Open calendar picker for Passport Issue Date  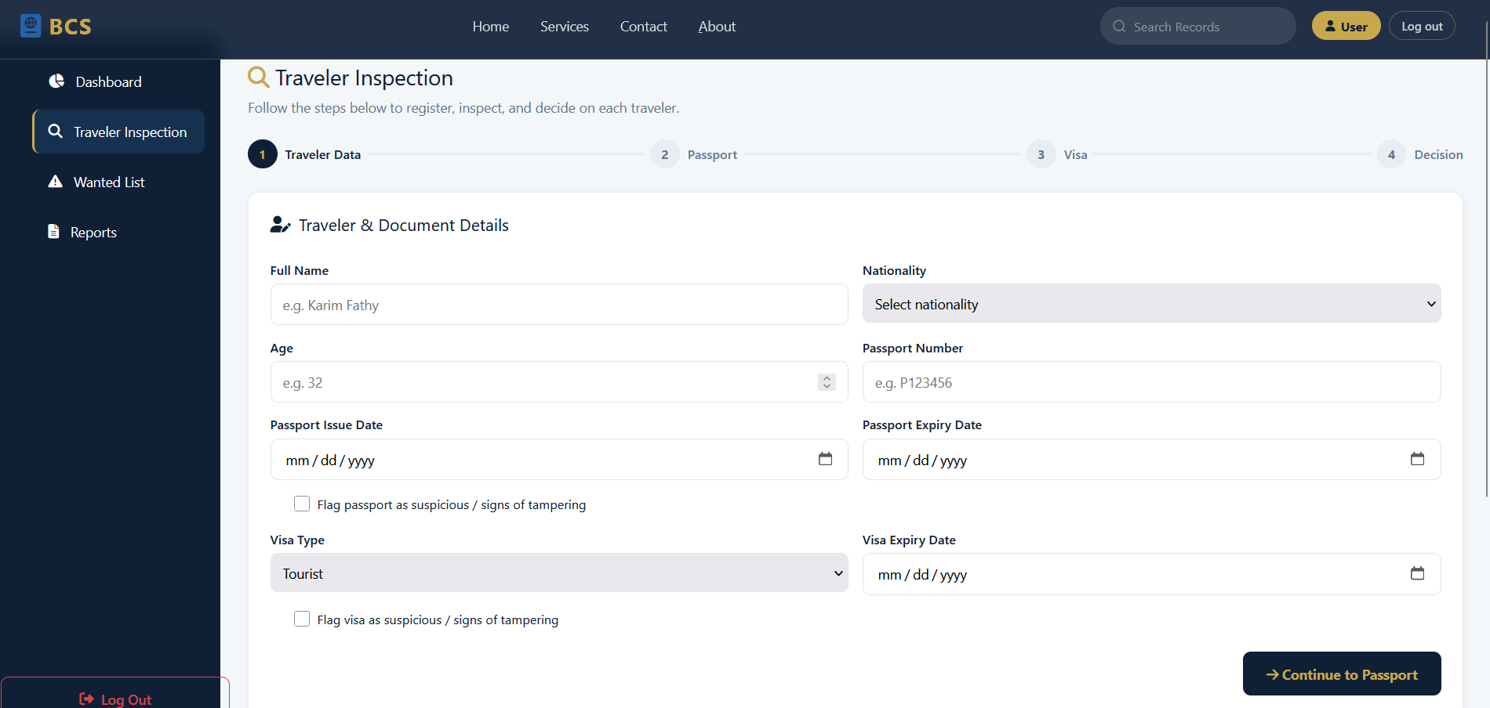(x=825, y=459)
